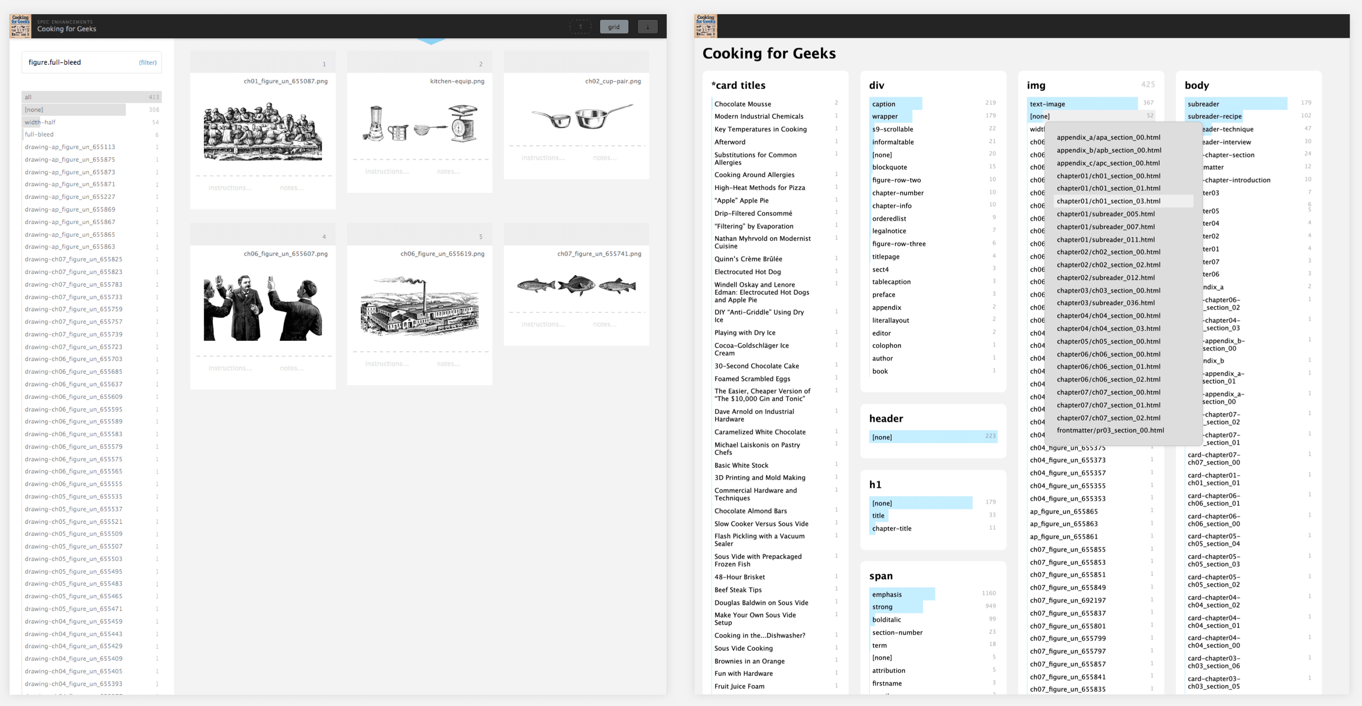Click the book cover icon in right window
The width and height of the screenshot is (1362, 706).
[x=705, y=26]
